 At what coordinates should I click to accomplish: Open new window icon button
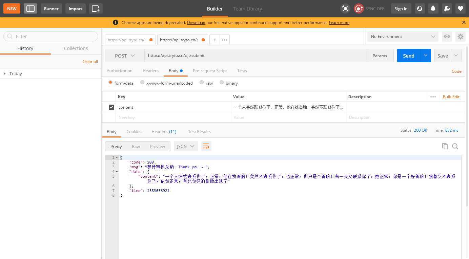point(96,8)
